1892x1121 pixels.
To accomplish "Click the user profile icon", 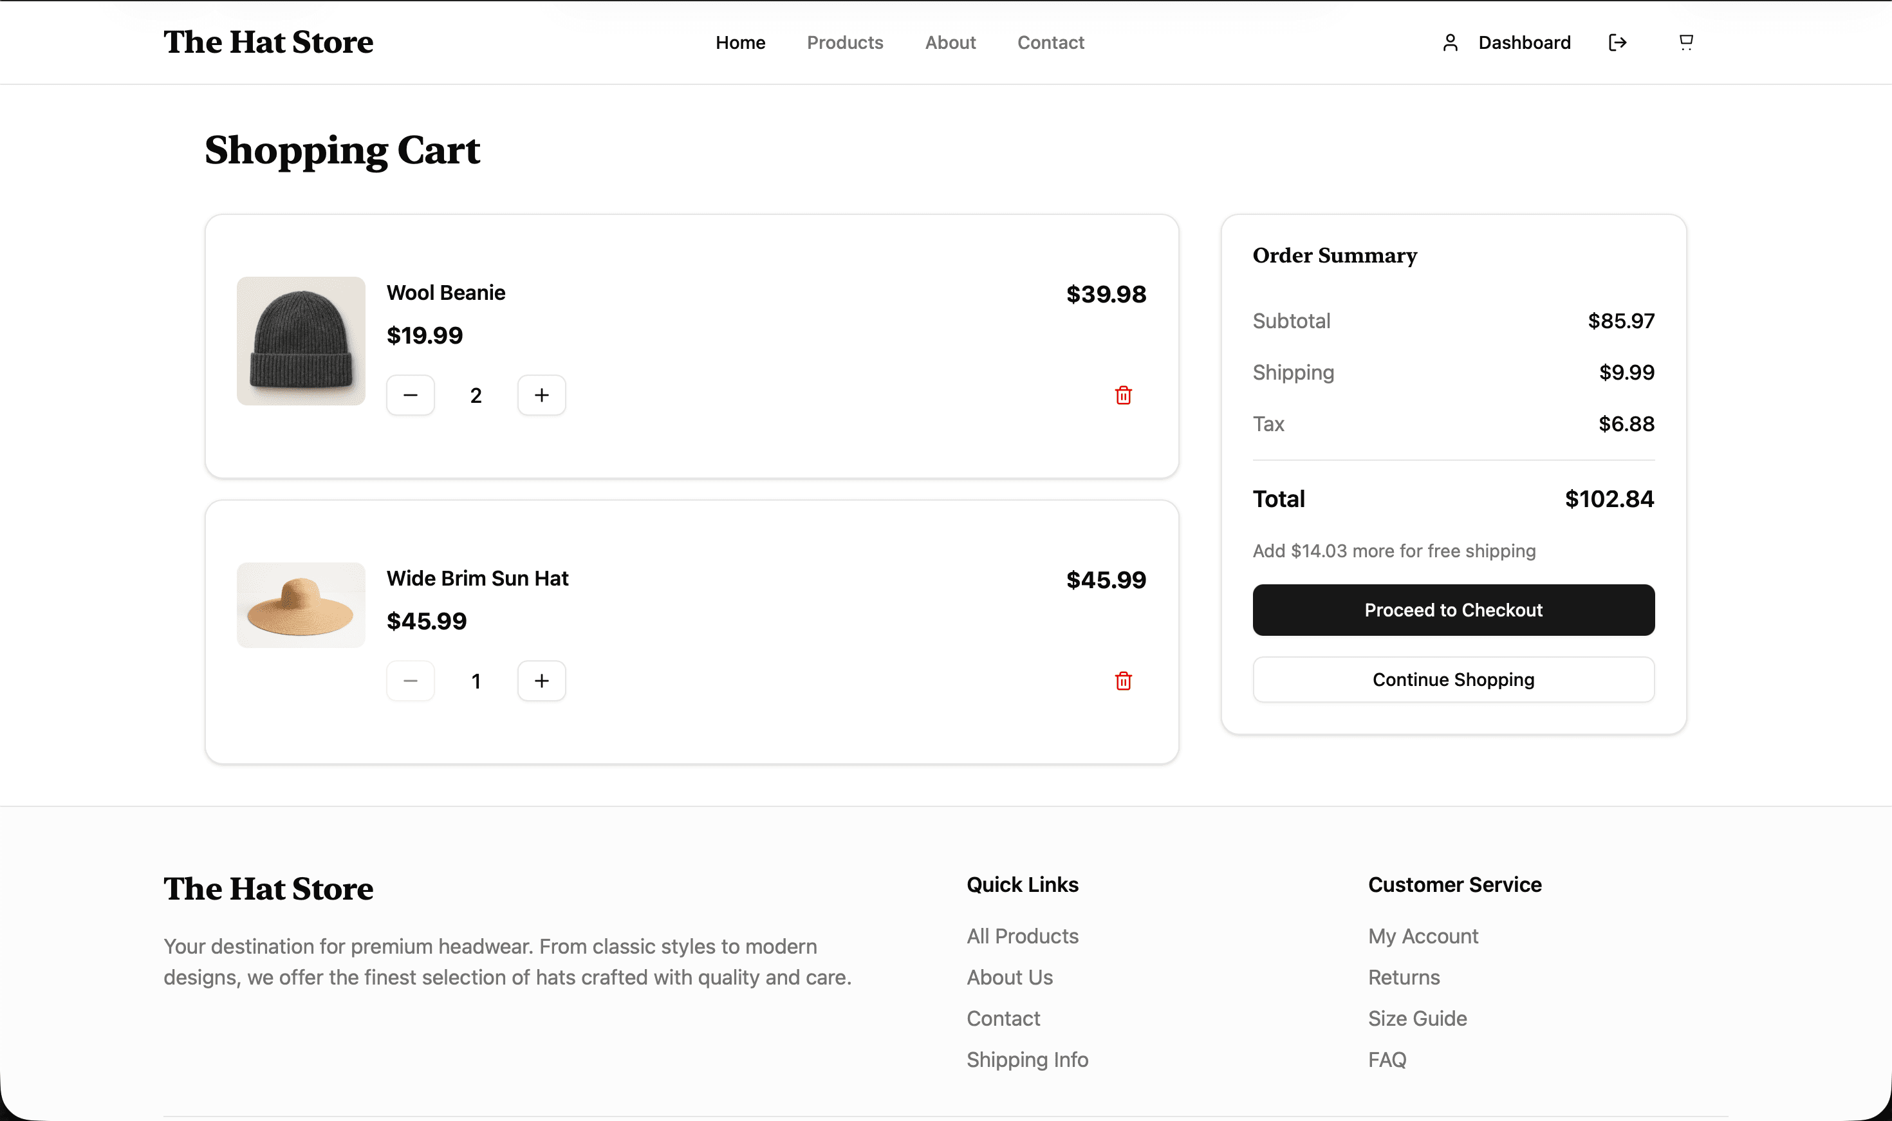I will [1449, 42].
